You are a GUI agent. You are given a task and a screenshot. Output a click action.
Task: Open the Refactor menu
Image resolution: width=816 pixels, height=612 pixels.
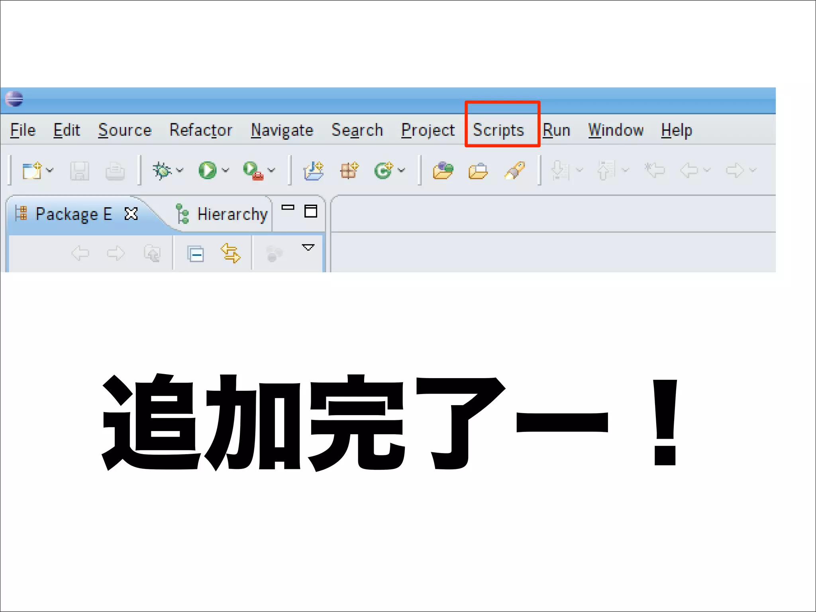(x=201, y=130)
